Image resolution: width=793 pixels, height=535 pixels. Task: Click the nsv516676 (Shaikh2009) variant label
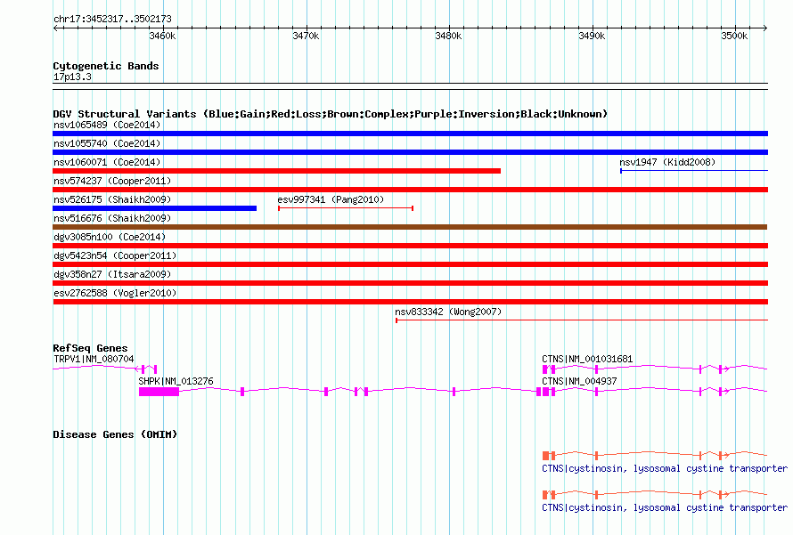click(112, 218)
